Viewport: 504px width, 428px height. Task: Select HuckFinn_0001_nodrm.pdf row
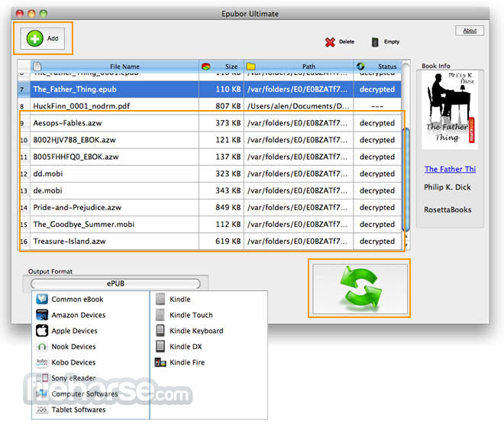click(209, 106)
